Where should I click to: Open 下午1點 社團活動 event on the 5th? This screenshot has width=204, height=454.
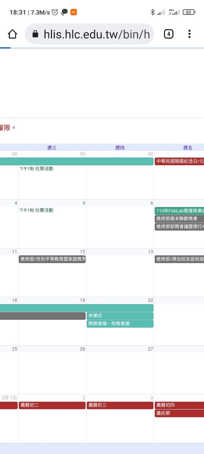(x=36, y=210)
